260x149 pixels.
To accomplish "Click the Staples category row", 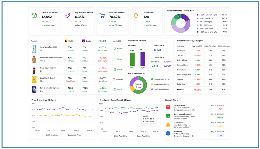I will [203, 79].
